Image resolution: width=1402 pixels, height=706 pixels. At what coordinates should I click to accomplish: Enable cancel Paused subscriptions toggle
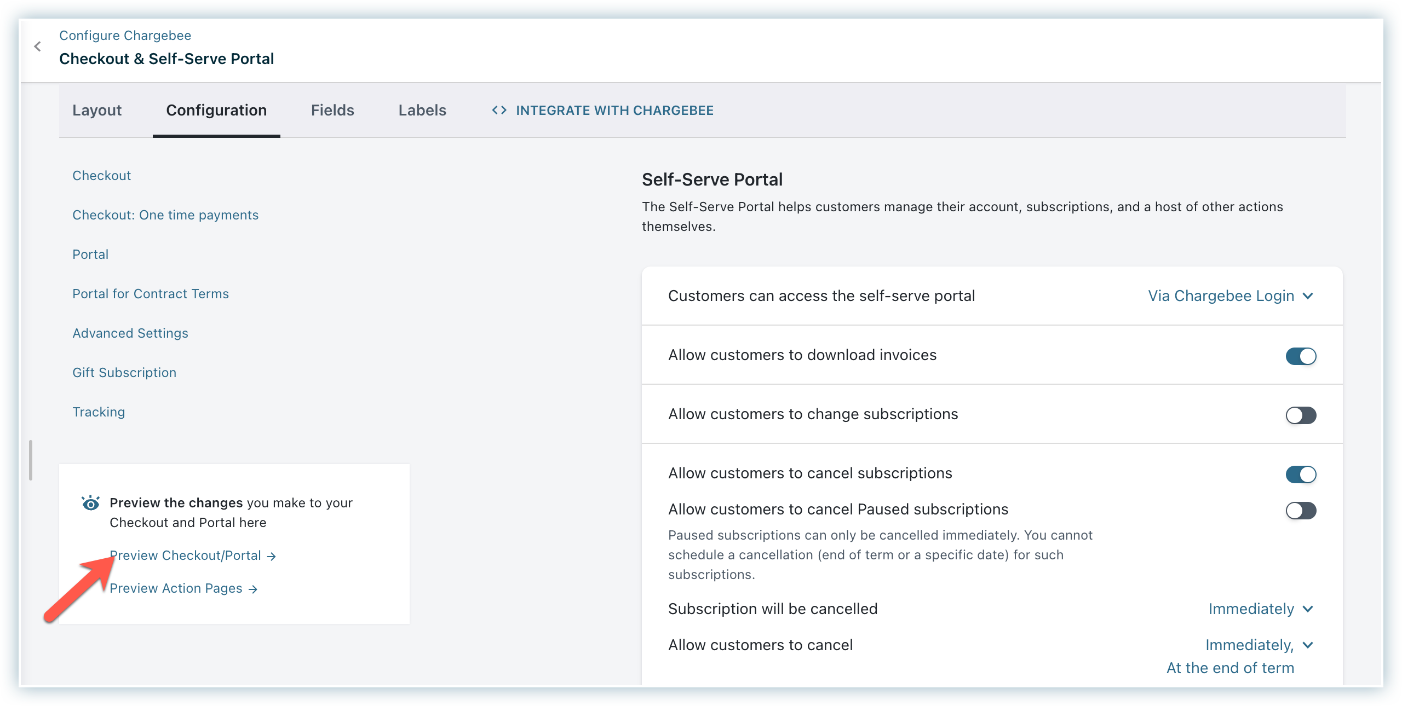tap(1301, 510)
